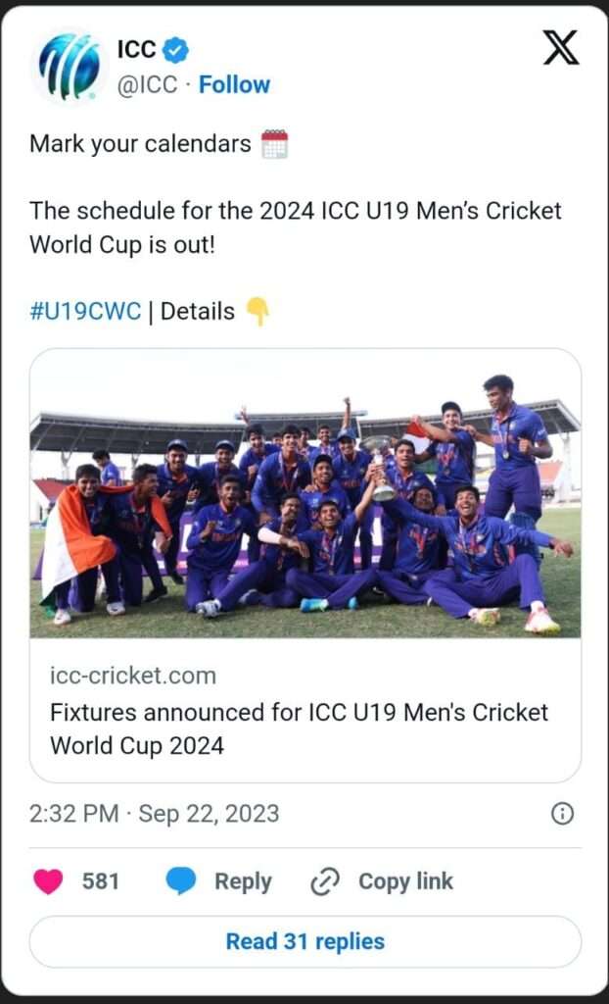Click the @ICC handle
The width and height of the screenshot is (609, 1004).
[x=147, y=85]
